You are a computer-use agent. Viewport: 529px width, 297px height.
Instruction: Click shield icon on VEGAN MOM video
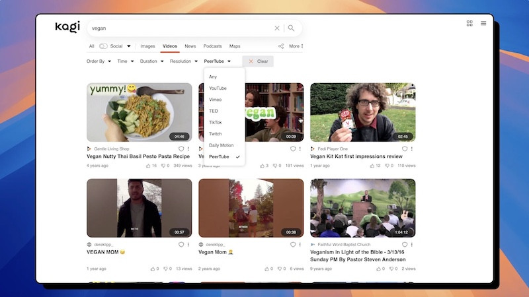point(181,244)
